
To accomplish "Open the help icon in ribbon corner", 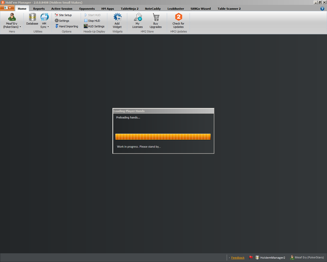I will [x=322, y=8].
